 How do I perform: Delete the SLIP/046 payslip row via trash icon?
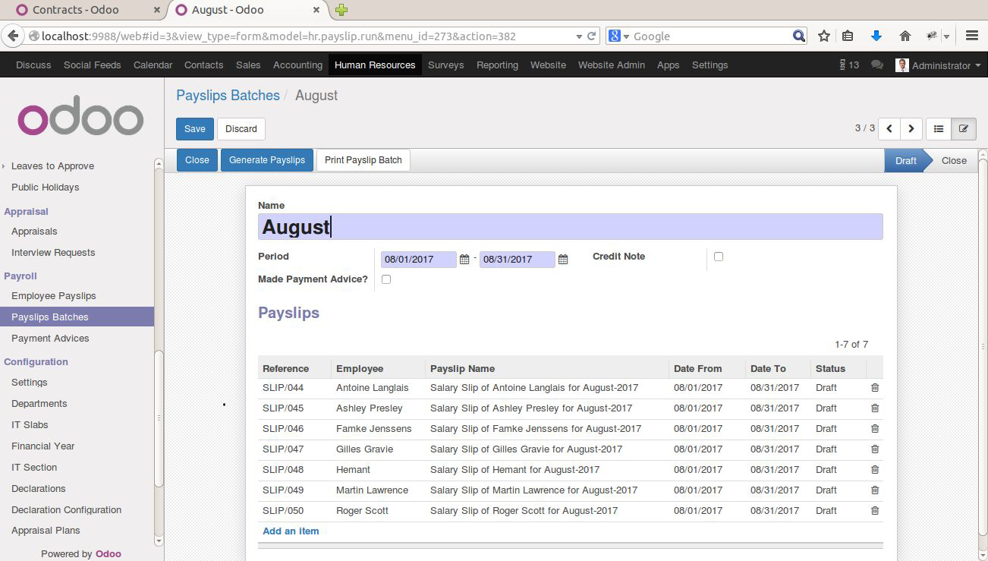(875, 429)
